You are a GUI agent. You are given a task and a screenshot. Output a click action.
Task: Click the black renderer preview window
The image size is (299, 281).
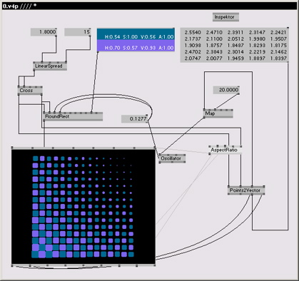point(83,206)
